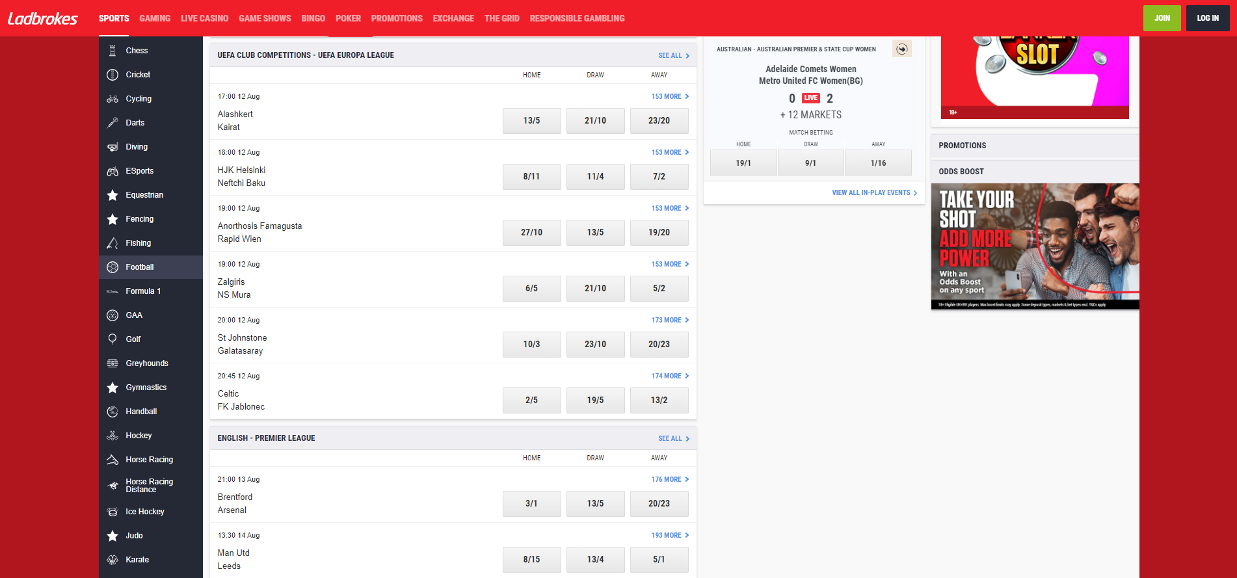The height and width of the screenshot is (578, 1237).
Task: Click the Fencing star icon
Action: tap(113, 219)
